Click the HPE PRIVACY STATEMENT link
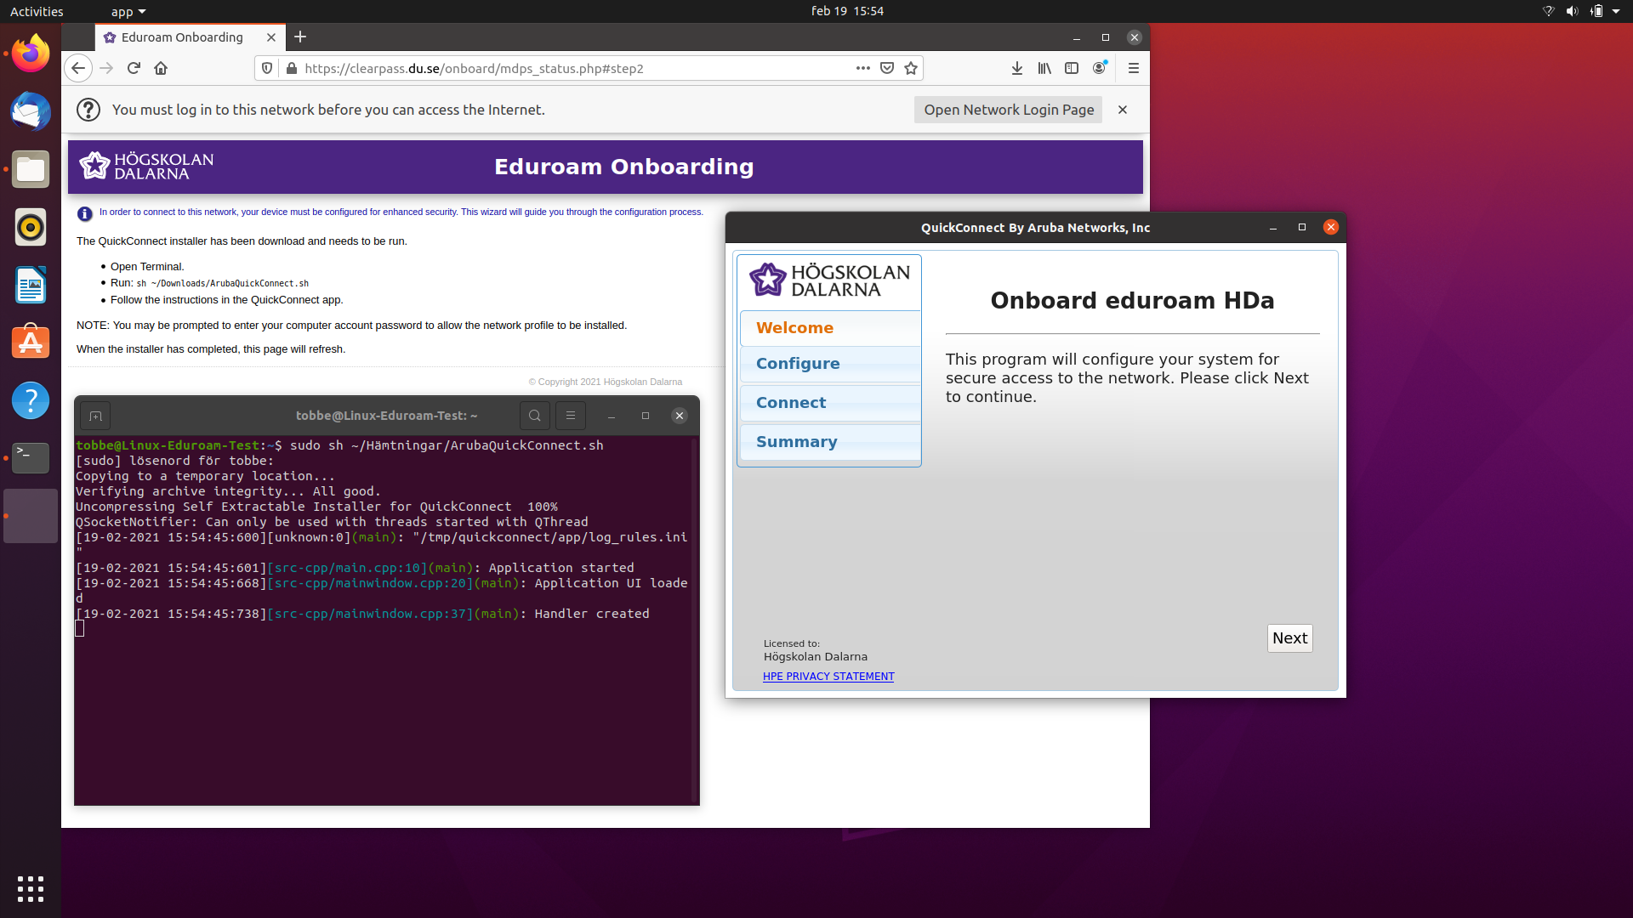 coord(828,676)
